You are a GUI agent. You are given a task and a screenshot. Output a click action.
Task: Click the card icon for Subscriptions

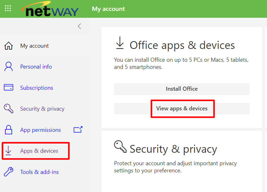coord(8,88)
